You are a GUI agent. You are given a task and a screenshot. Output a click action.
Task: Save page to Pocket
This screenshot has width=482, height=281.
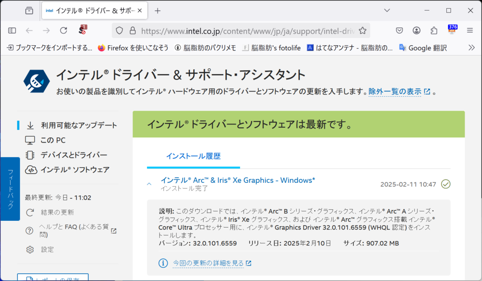point(399,30)
